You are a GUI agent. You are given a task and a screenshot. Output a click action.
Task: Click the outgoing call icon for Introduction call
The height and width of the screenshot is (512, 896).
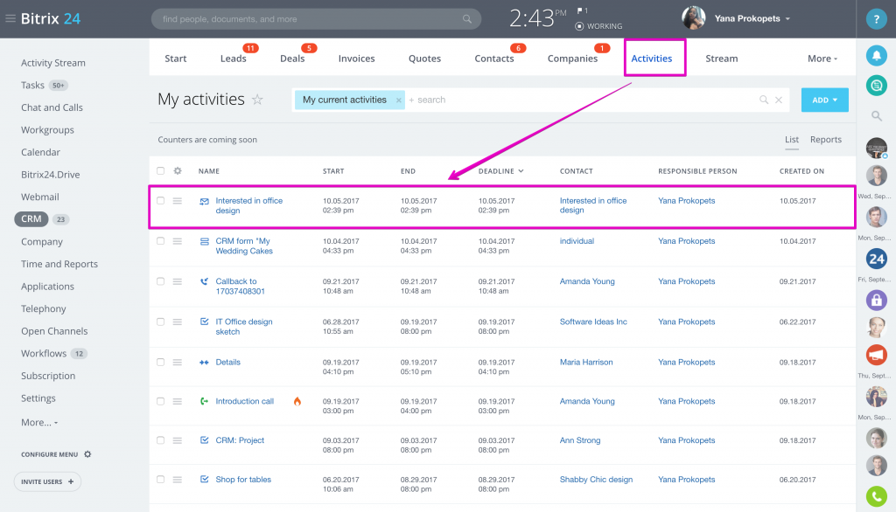(x=204, y=401)
